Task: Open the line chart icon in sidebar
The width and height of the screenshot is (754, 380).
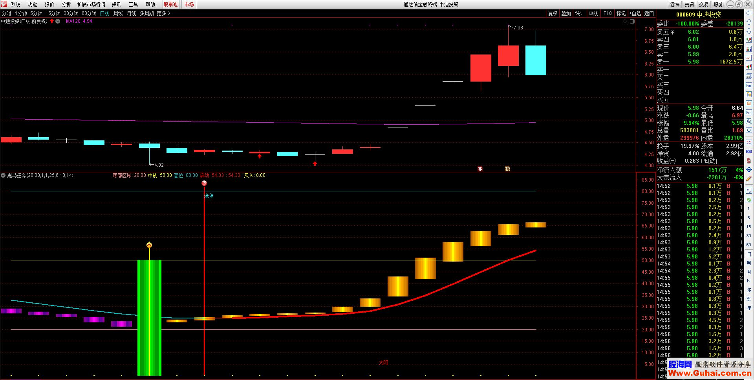Action: click(x=749, y=58)
